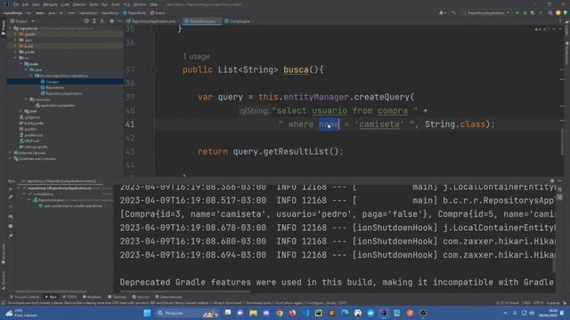Run the application with green play button
The image size is (570, 320).
(x=517, y=12)
